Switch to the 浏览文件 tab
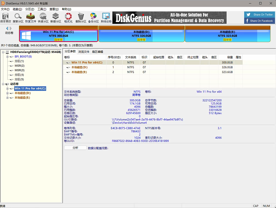The width and height of the screenshot is (276, 208). coord(84,52)
